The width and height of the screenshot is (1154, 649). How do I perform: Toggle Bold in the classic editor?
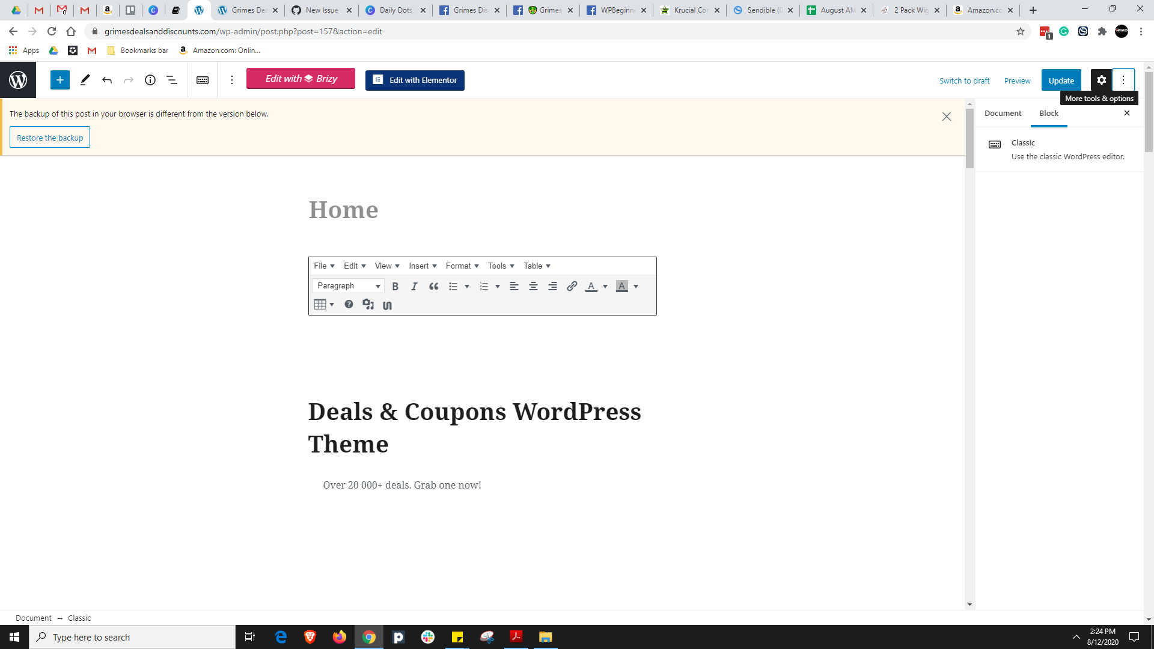pos(395,287)
